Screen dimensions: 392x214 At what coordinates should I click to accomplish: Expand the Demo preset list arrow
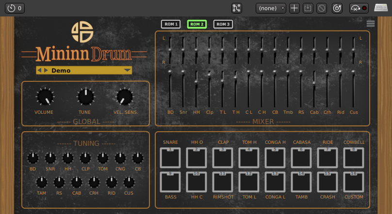tap(127, 70)
